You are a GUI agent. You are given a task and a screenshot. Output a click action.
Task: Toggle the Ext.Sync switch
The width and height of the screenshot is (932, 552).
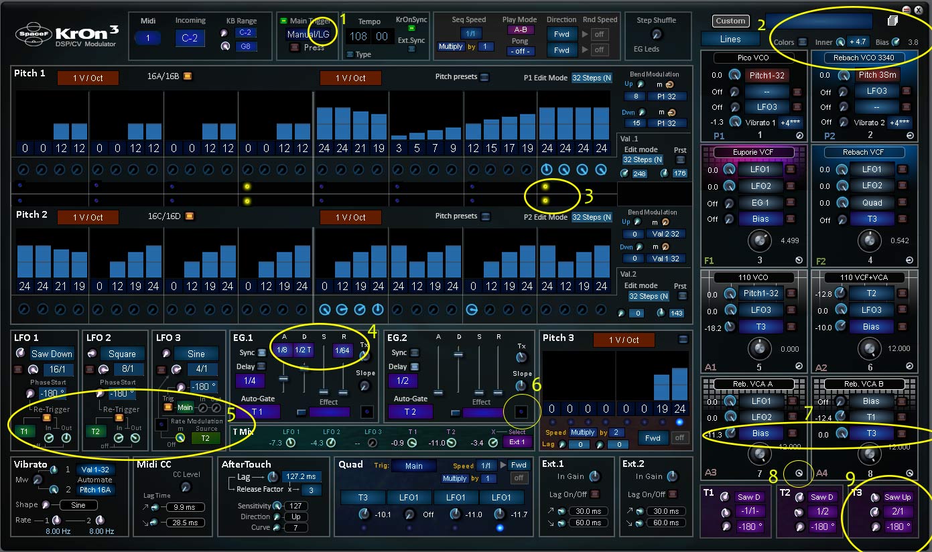coord(411,49)
